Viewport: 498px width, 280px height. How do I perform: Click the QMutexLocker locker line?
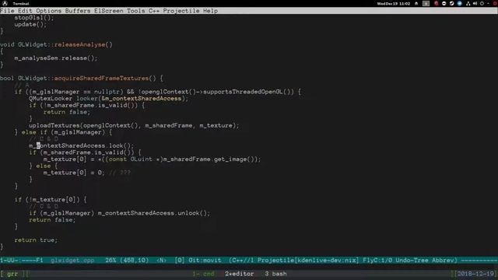coord(108,99)
